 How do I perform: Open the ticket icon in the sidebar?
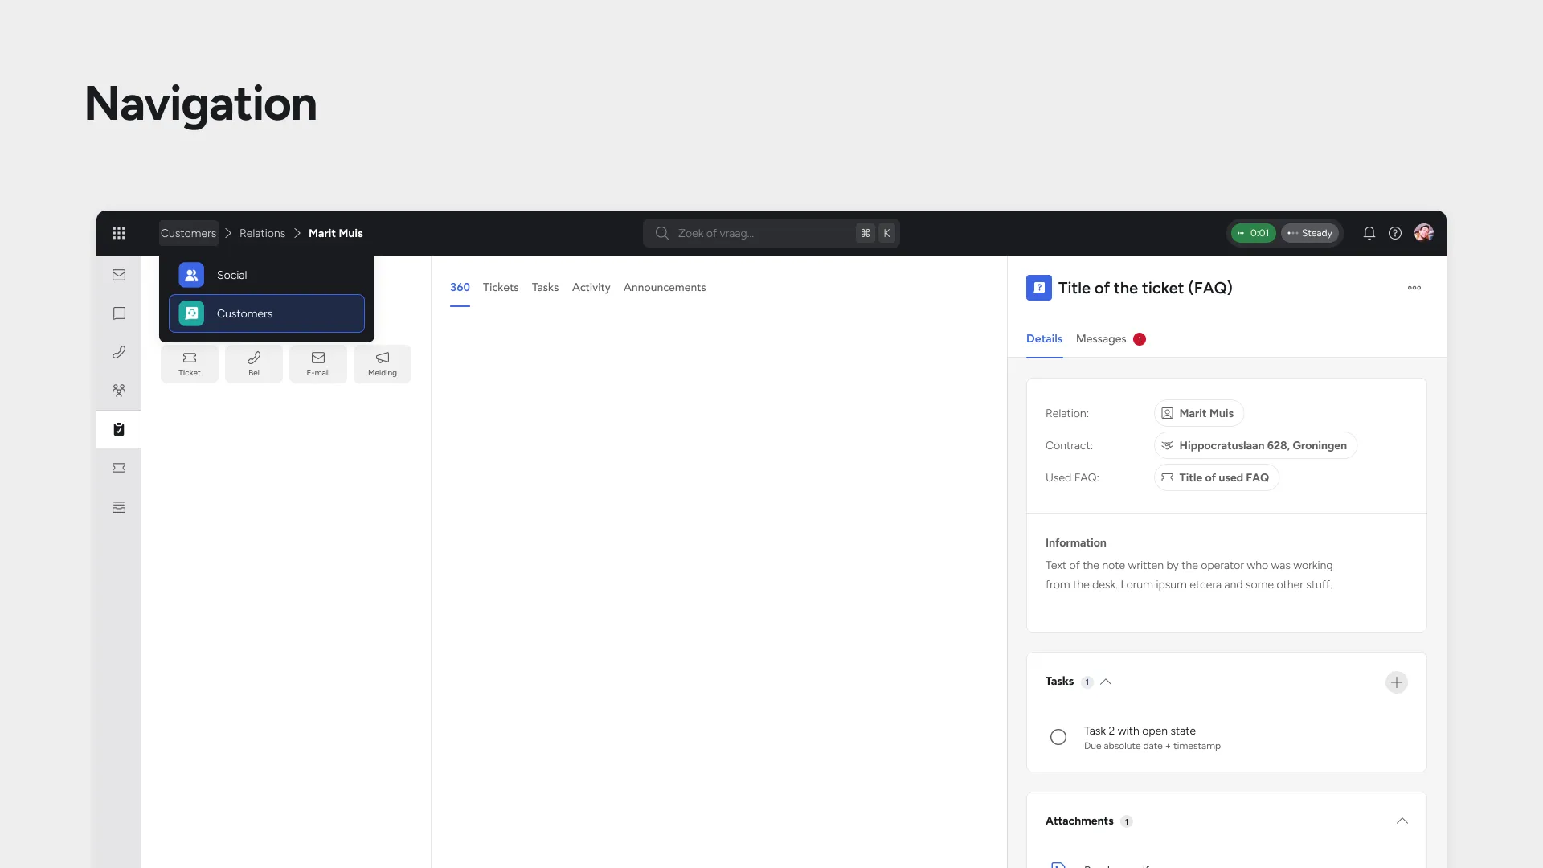(x=119, y=467)
